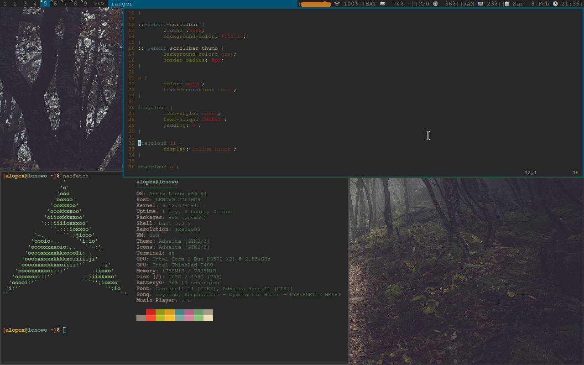Image resolution: width=584 pixels, height=365 pixels.
Task: Pick the bright yellow swatch in neofetch's bottom row
Action: click(x=170, y=318)
